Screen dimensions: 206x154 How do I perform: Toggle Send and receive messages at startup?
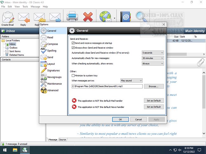pos(73,43)
